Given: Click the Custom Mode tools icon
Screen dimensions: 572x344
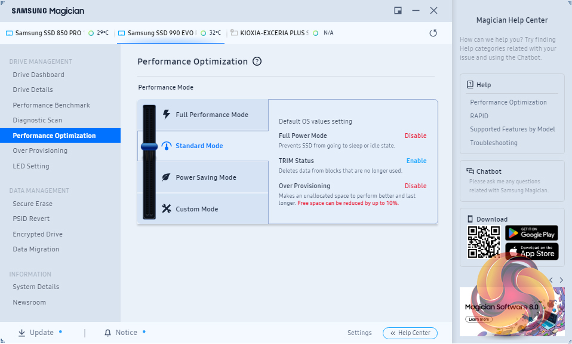Looking at the screenshot, I should [166, 209].
